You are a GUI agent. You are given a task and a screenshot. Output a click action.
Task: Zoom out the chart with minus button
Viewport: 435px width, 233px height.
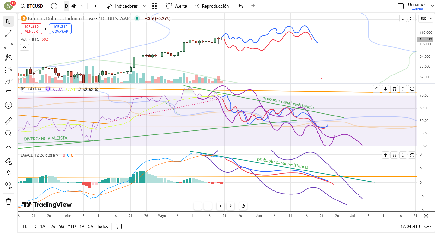click(x=198, y=206)
